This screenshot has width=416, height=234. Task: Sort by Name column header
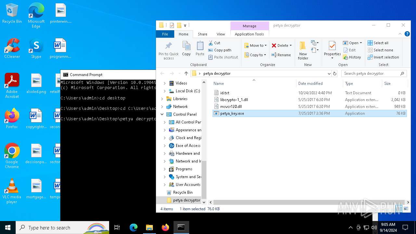coord(253,84)
